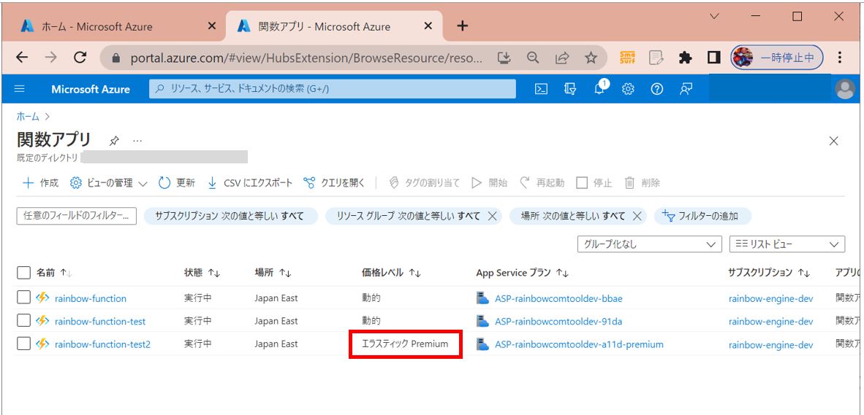Open the feedback icon in header

coord(686,89)
